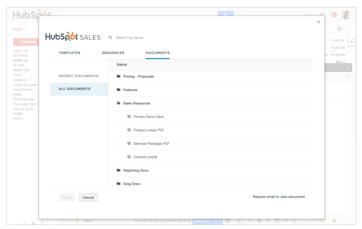Click the Cancel button
362x229 pixels.
[x=88, y=197]
